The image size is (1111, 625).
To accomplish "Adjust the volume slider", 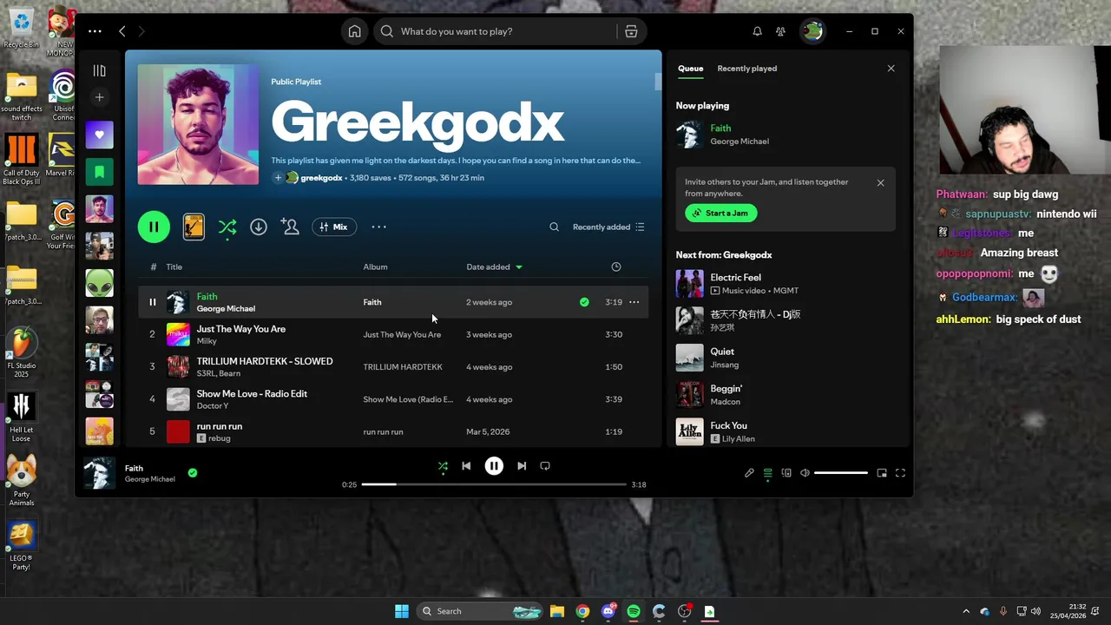I will point(841,473).
